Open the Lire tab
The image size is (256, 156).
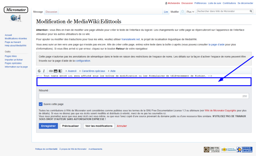click(x=166, y=12)
